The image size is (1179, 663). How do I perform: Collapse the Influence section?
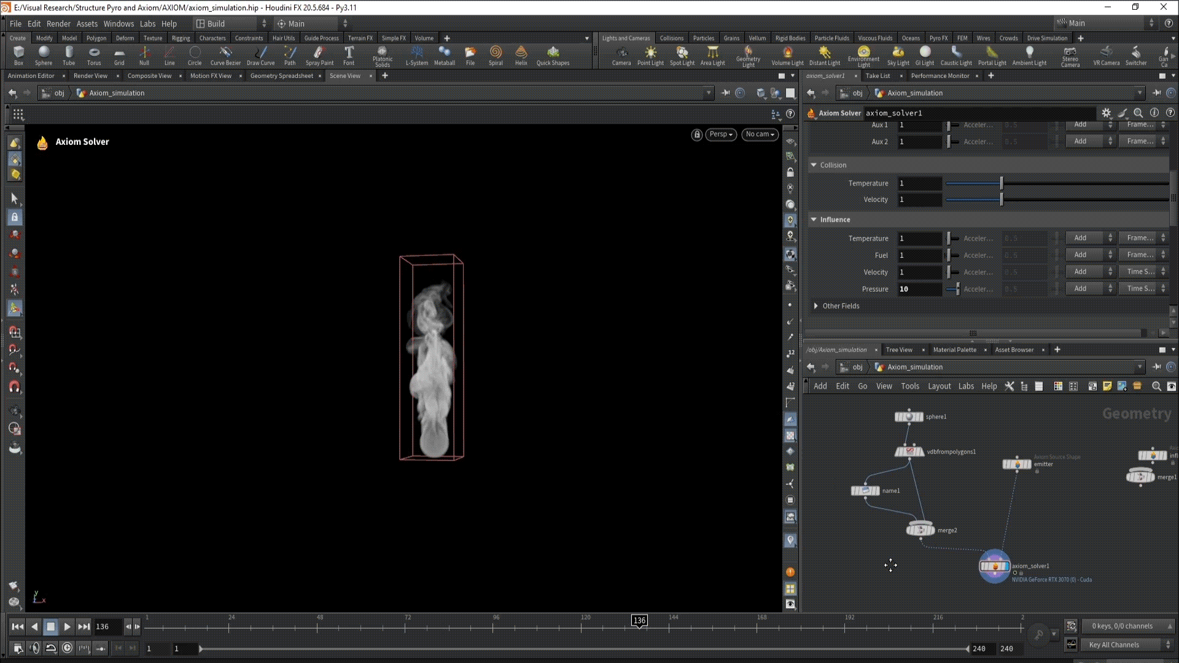click(x=814, y=219)
